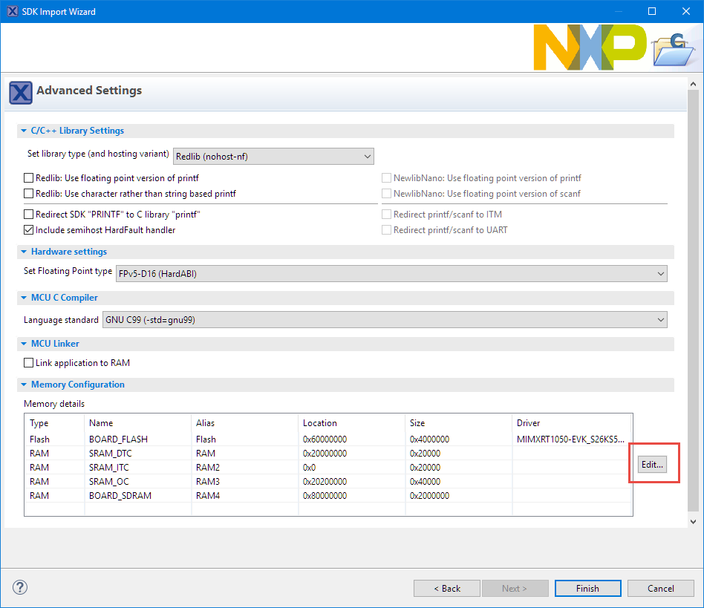
Task: Collapse the Hardware settings section
Action: coord(24,252)
